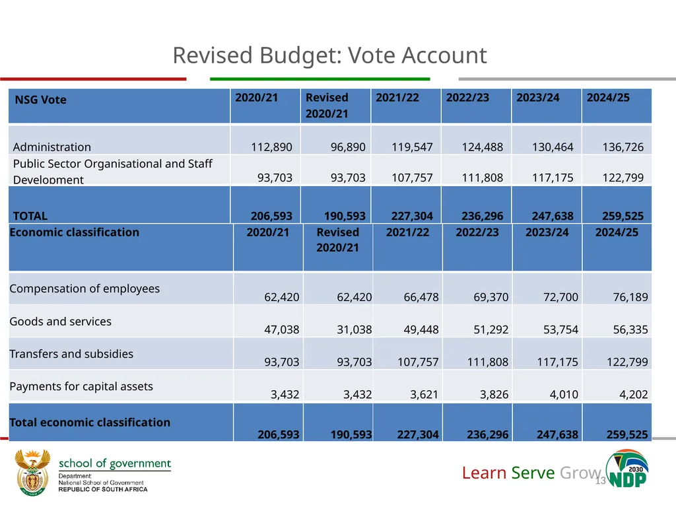Click Administration 2022/23 value 124,488
Screen dimensions: 676x507
coord(482,147)
